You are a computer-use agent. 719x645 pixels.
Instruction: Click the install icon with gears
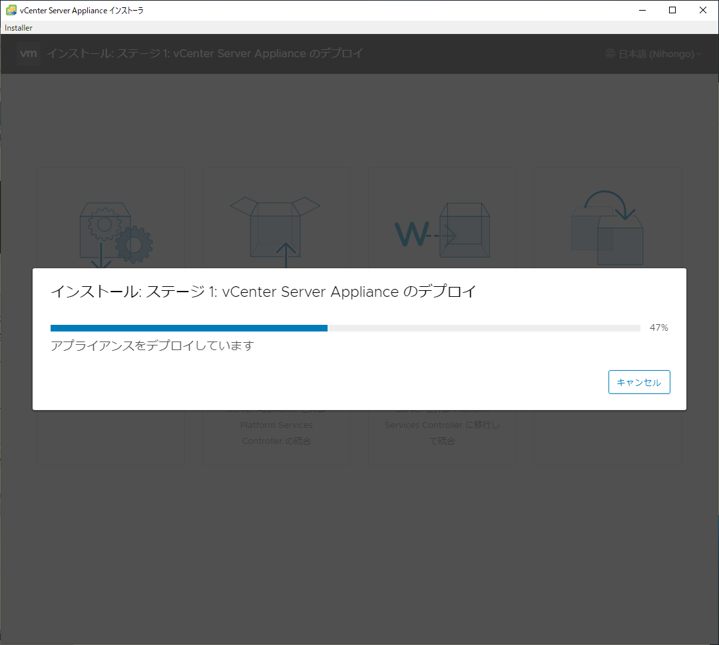click(116, 235)
